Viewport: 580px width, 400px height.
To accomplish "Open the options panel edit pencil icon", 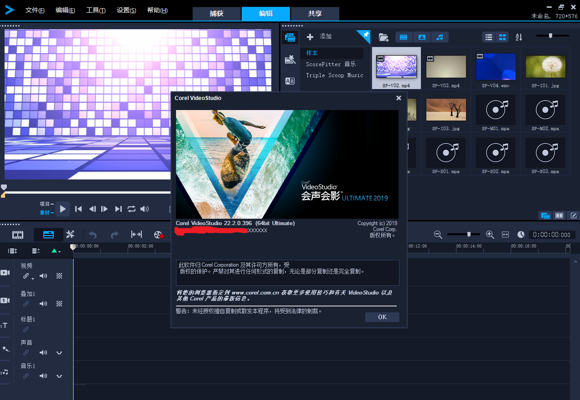I will 574,216.
